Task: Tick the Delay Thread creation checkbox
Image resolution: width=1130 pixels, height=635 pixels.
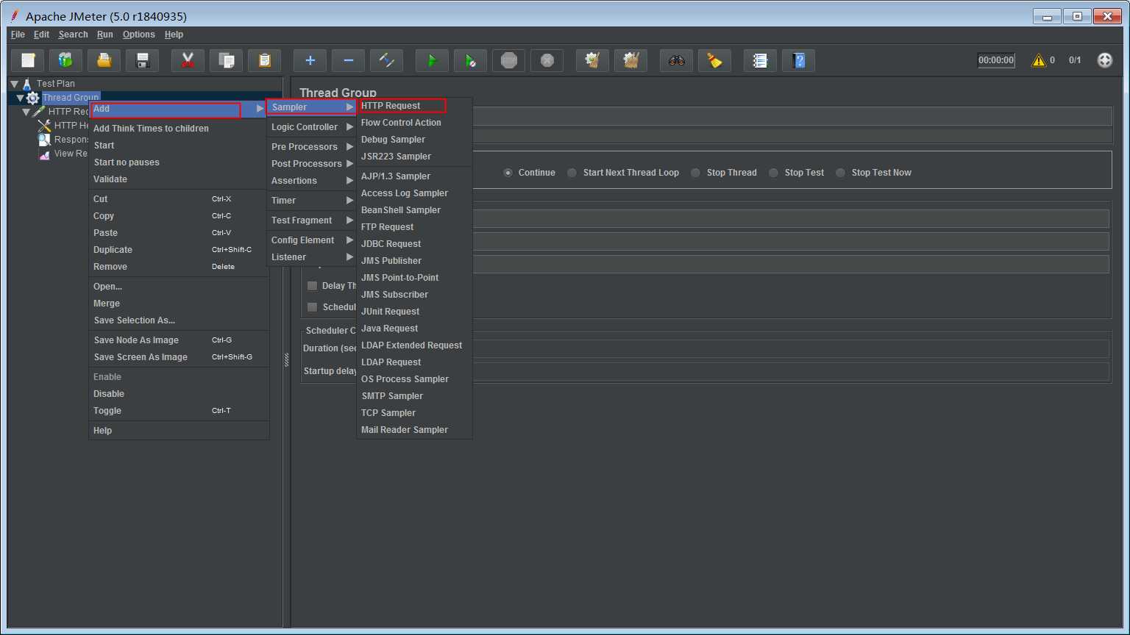Action: tap(312, 286)
